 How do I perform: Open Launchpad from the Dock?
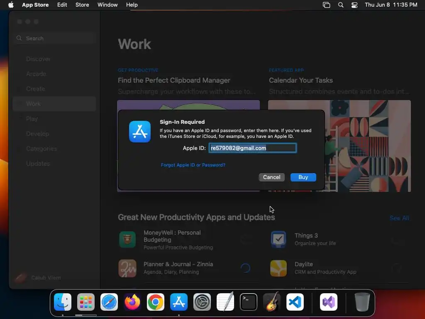[86, 302]
